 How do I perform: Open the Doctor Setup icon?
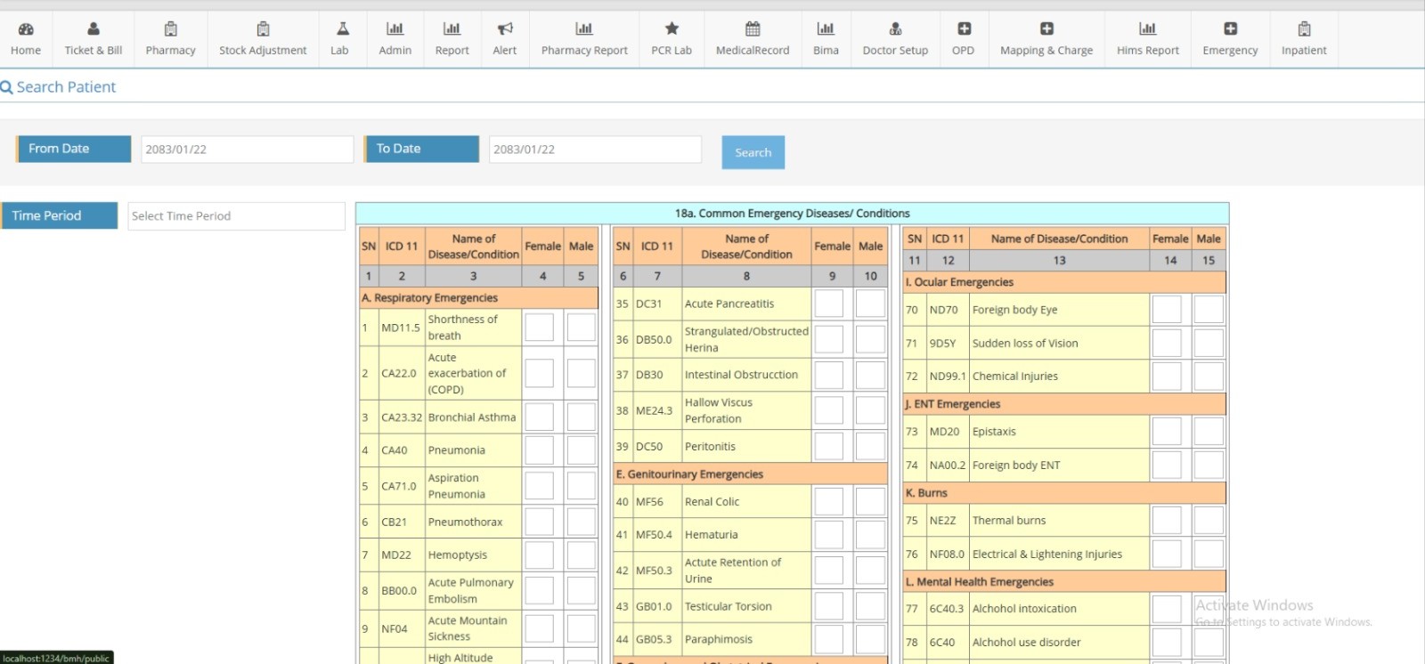click(x=895, y=29)
